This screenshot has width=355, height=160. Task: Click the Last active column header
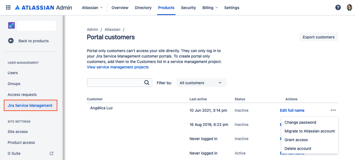pos(198,99)
